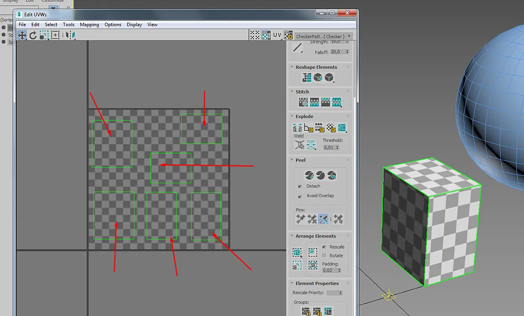
Task: Open the Select menu
Action: tap(51, 25)
